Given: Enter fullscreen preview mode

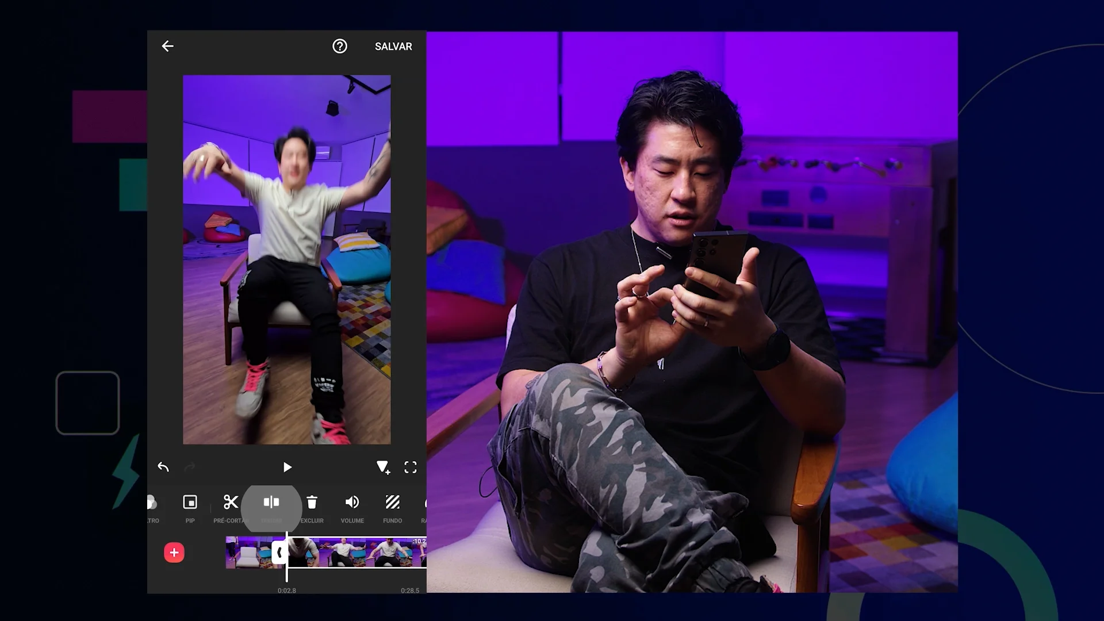Looking at the screenshot, I should coord(410,467).
